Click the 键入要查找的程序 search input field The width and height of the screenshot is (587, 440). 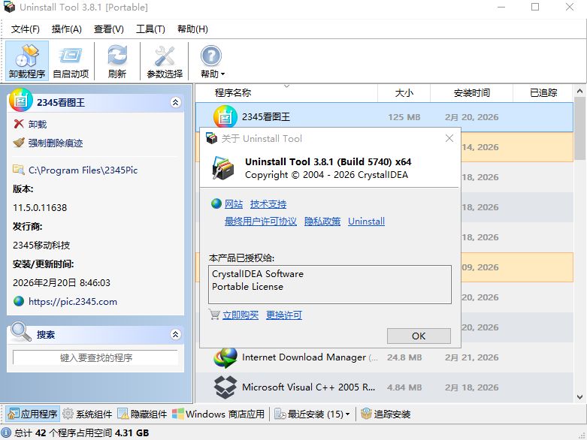pos(95,357)
